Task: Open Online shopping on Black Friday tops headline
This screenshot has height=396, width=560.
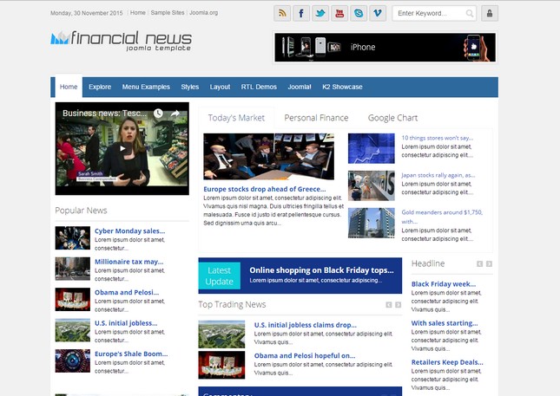Action: (x=321, y=270)
